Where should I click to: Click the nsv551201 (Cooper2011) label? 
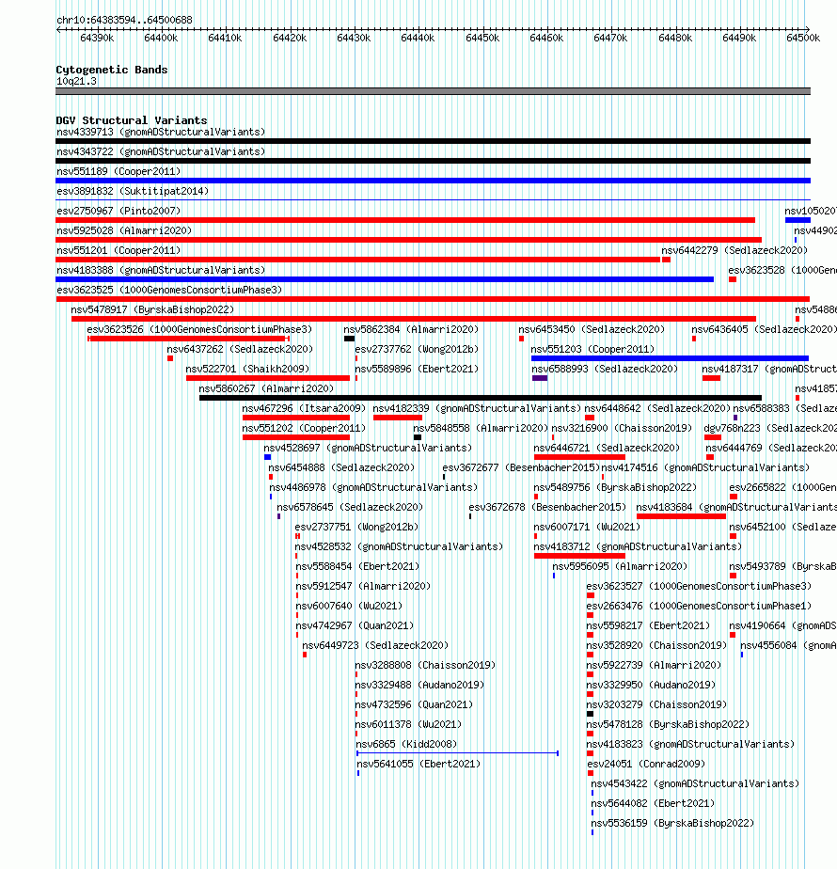pos(118,250)
